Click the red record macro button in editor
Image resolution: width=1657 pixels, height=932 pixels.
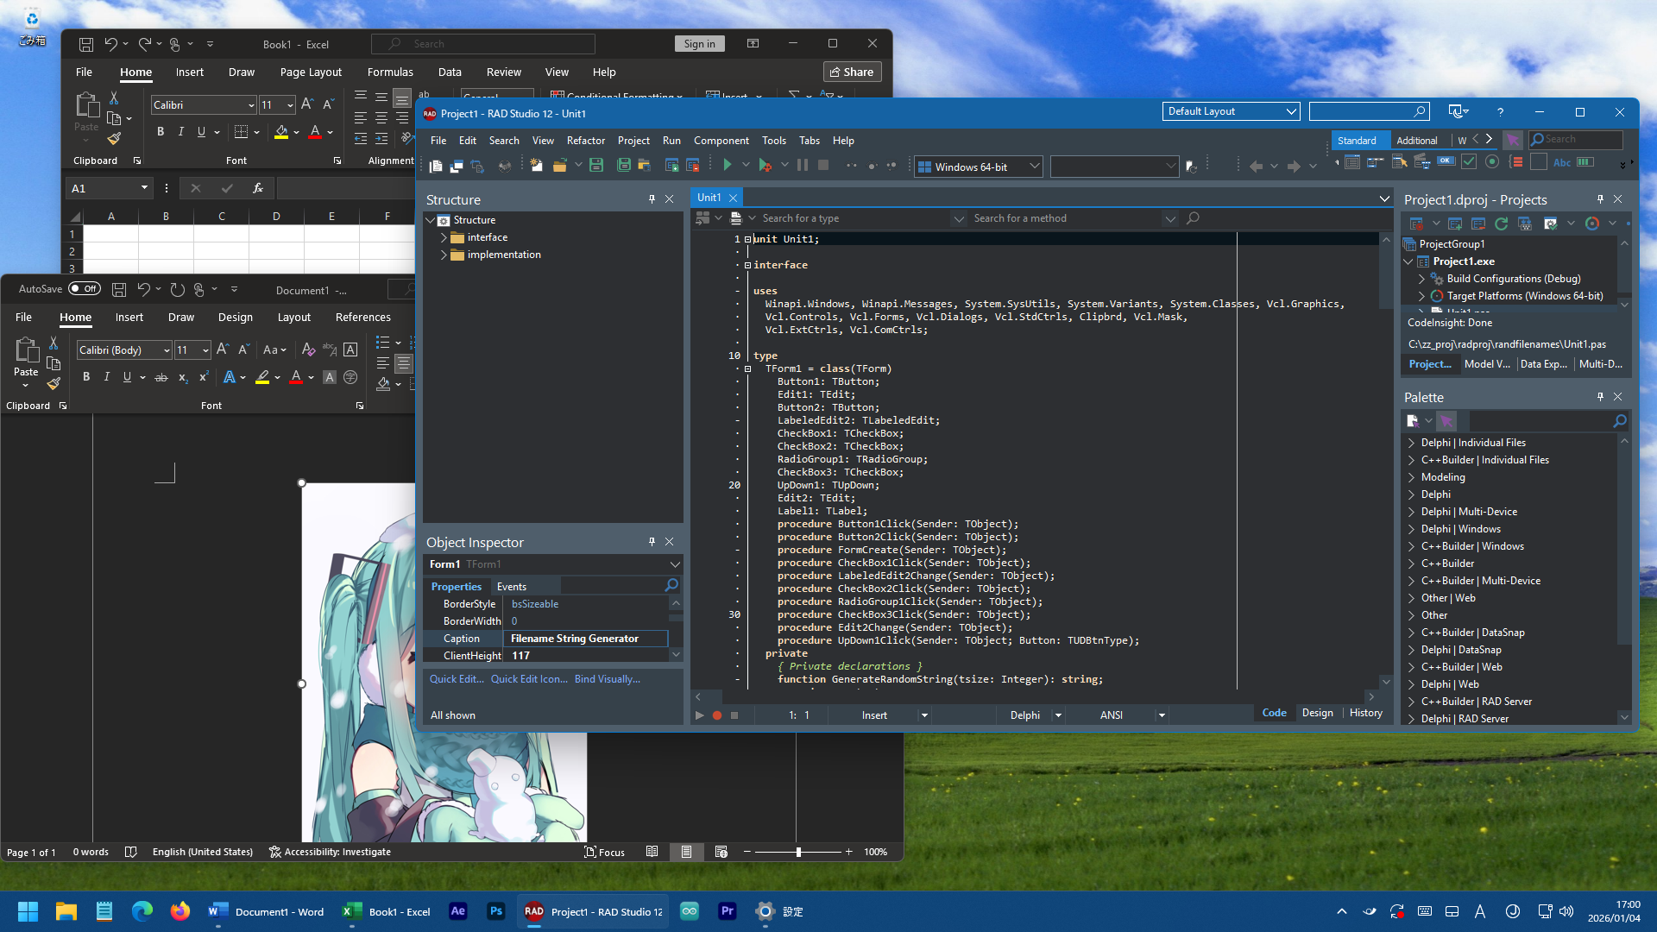716,715
